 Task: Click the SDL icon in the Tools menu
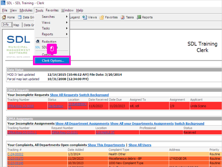(x=37, y=47)
